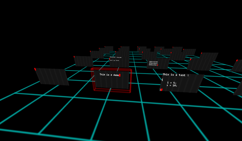Click the red marker on the left mid-row panel
Viewport: 242px width, 141px height.
74,57
